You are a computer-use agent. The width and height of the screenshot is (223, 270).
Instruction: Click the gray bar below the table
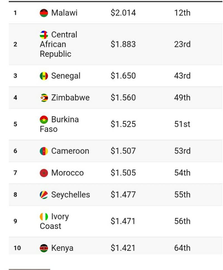tap(29, 269)
